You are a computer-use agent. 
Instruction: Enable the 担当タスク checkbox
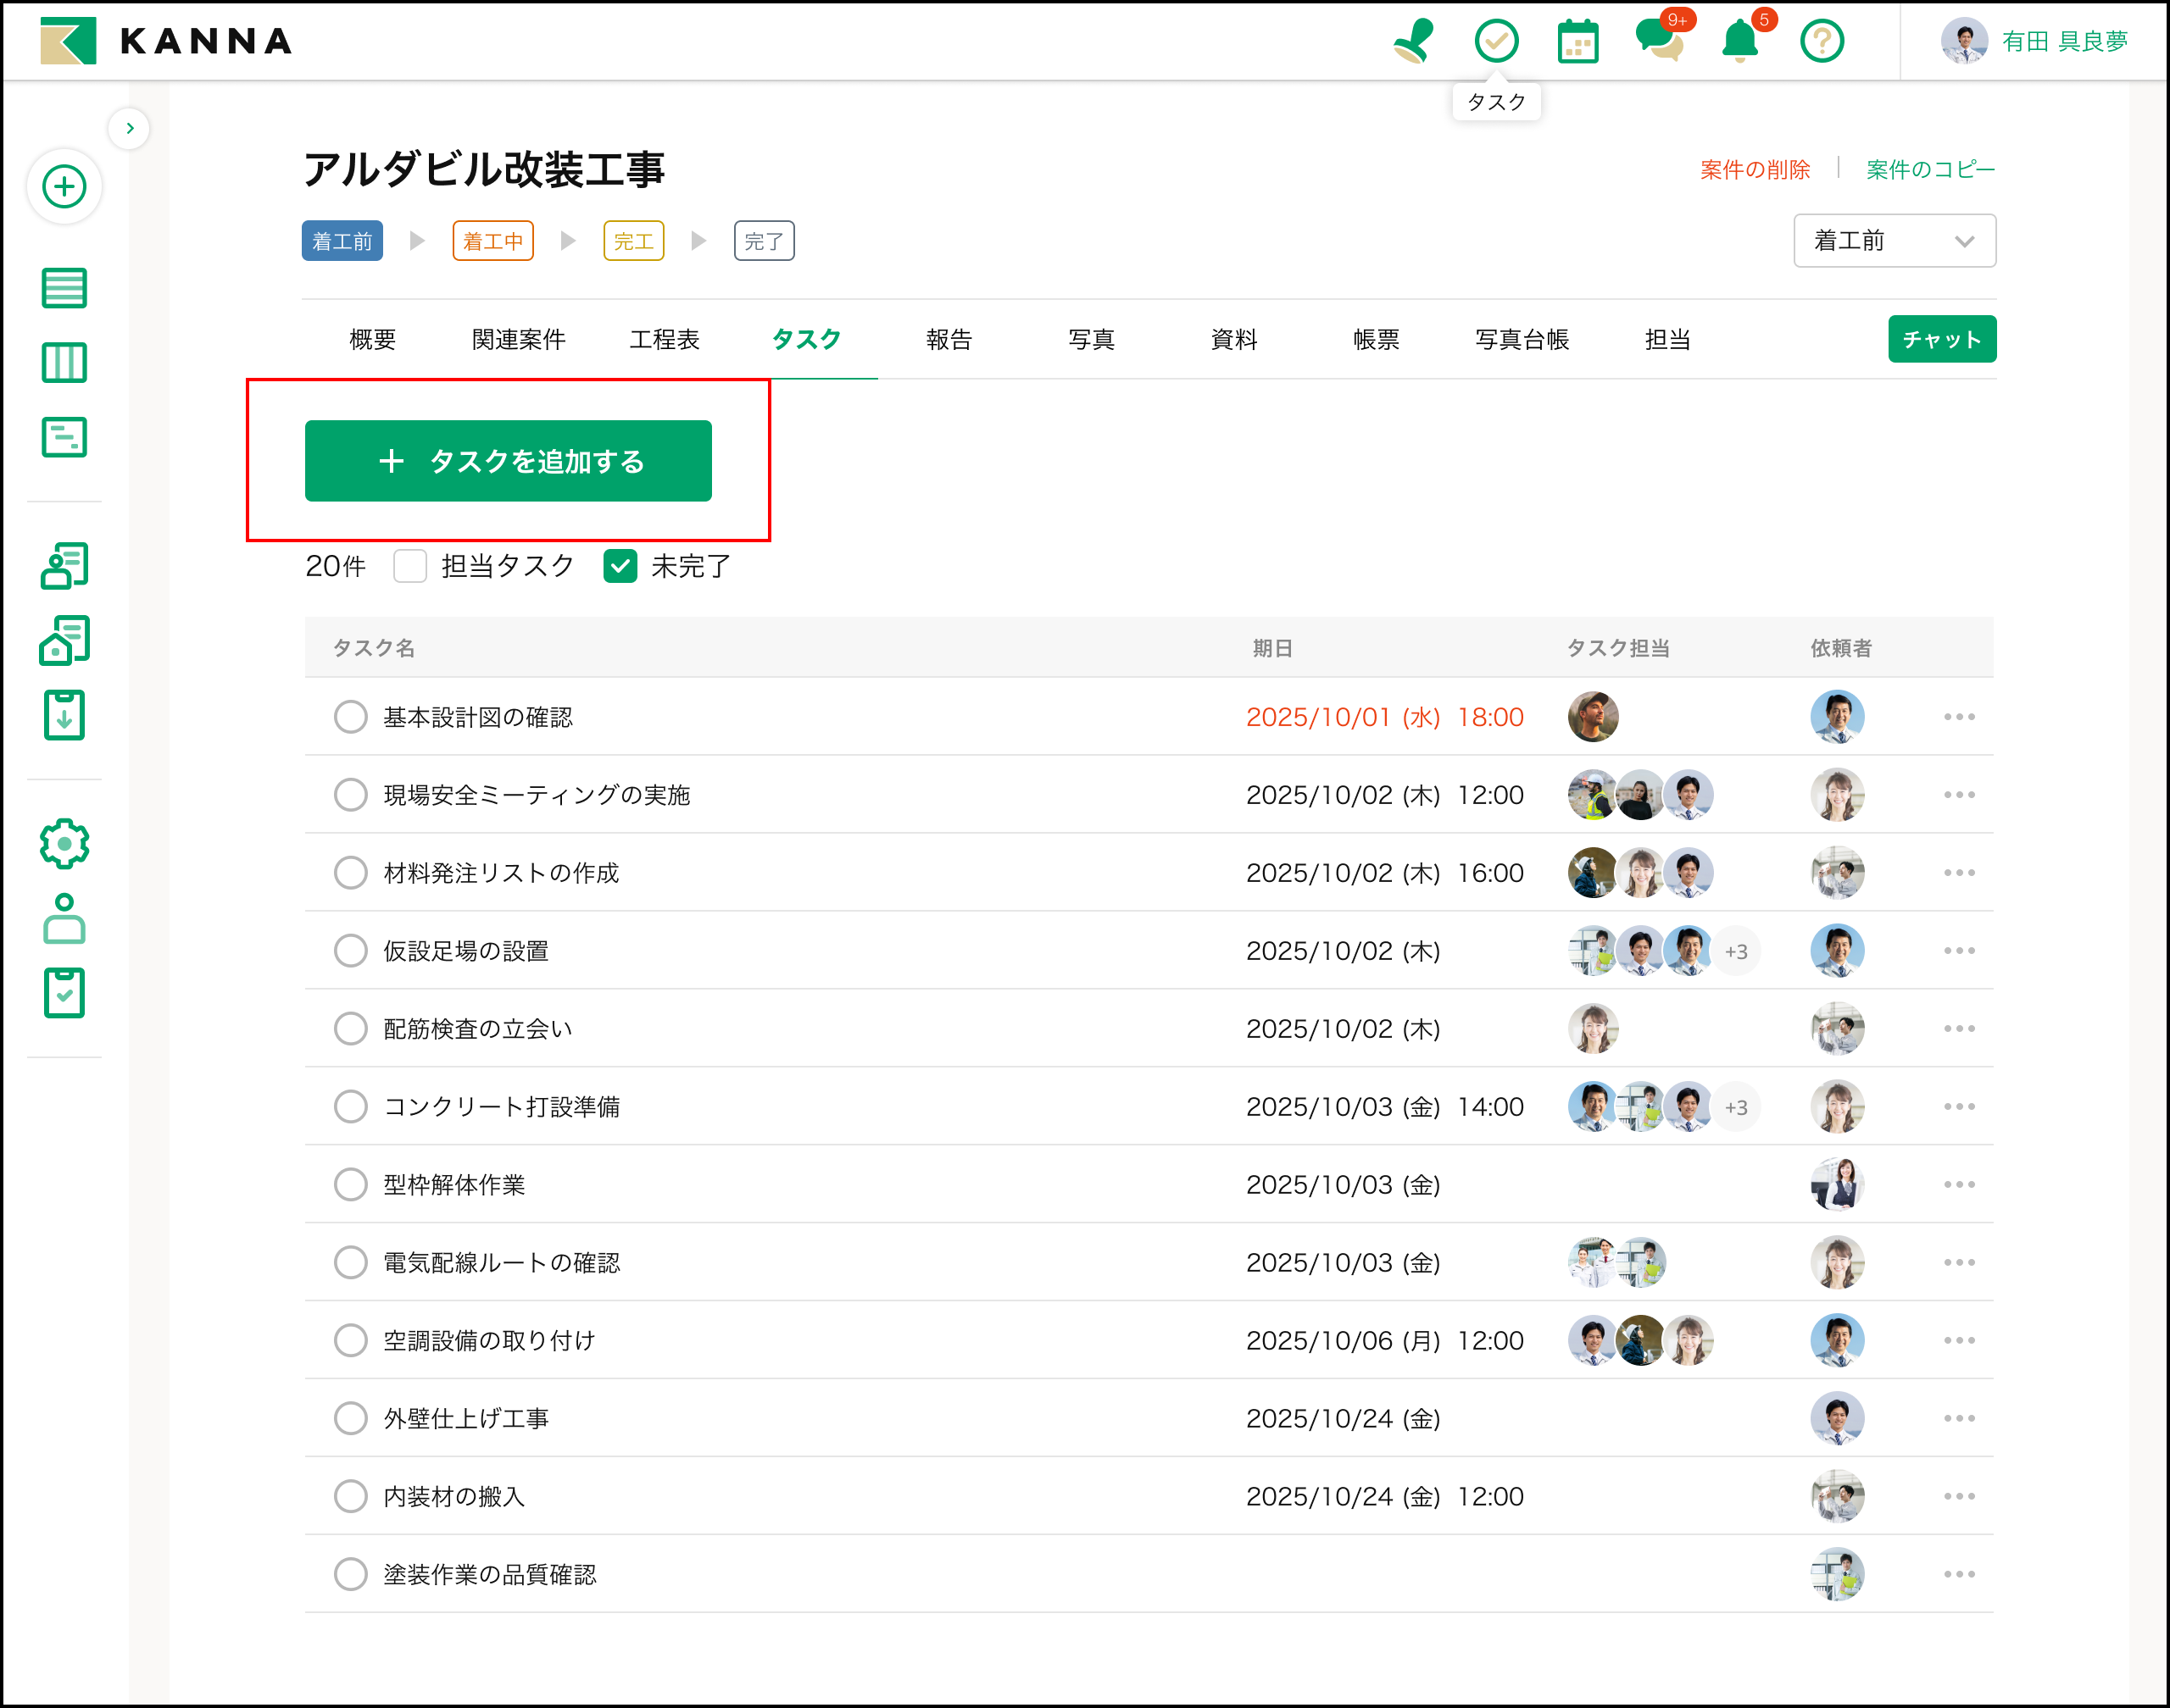point(410,566)
